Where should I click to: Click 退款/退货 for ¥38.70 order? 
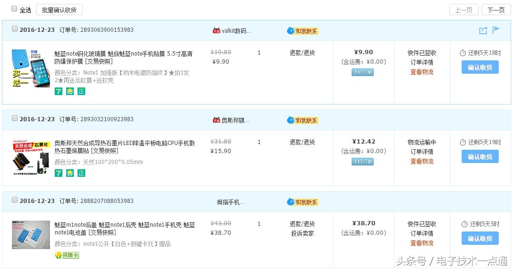[302, 224]
